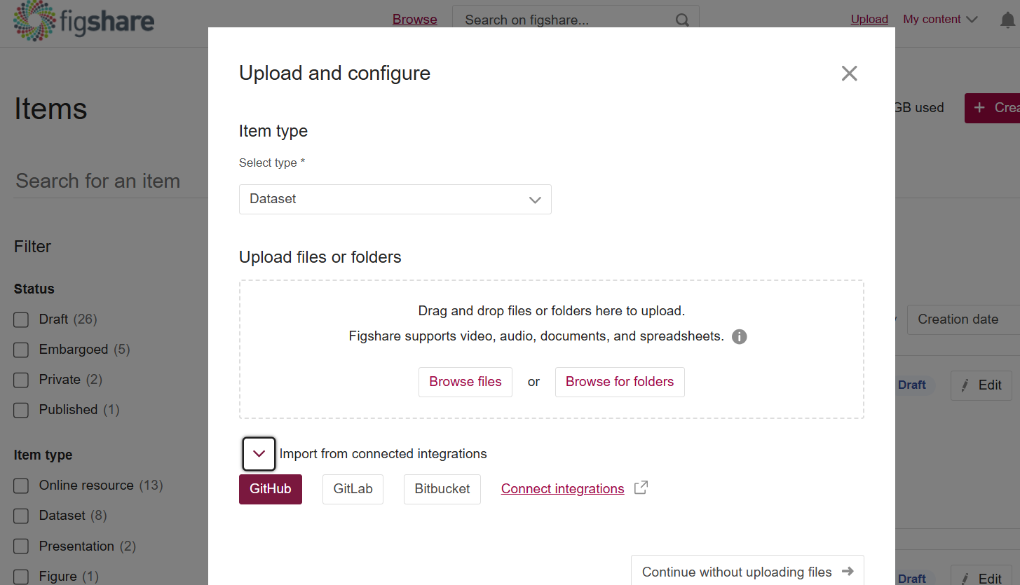The image size is (1020, 585).
Task: Click the figshare logo
Action: [x=83, y=21]
